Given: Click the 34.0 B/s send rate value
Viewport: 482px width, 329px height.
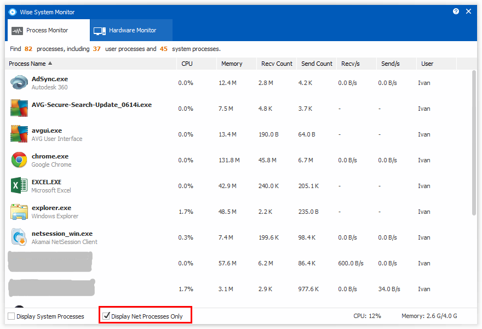Looking at the screenshot, I should click(x=389, y=290).
